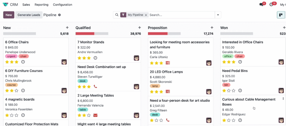The width and height of the screenshot is (286, 126).
Task: Add a quick lead in the Qualified column
Action: [x=140, y=28]
